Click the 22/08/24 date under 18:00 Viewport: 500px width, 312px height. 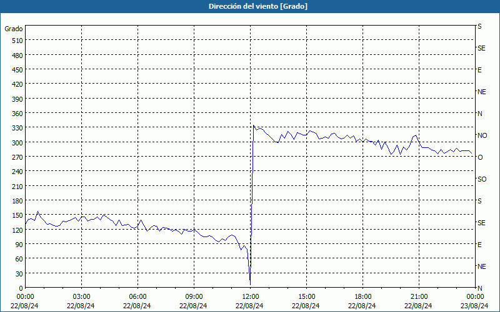pyautogui.click(x=362, y=306)
